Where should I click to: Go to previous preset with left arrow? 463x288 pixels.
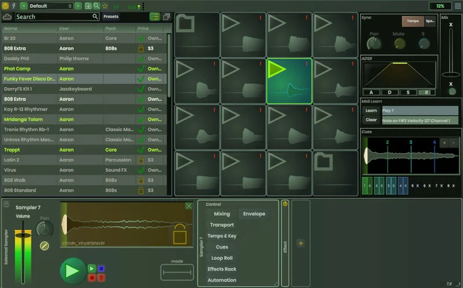(24, 6)
